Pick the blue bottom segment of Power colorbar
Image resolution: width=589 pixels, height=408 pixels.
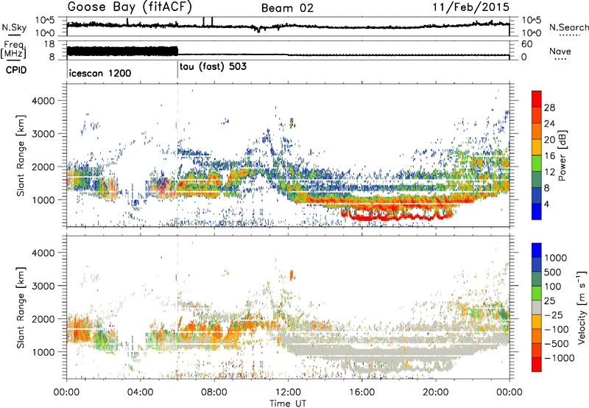[537, 211]
